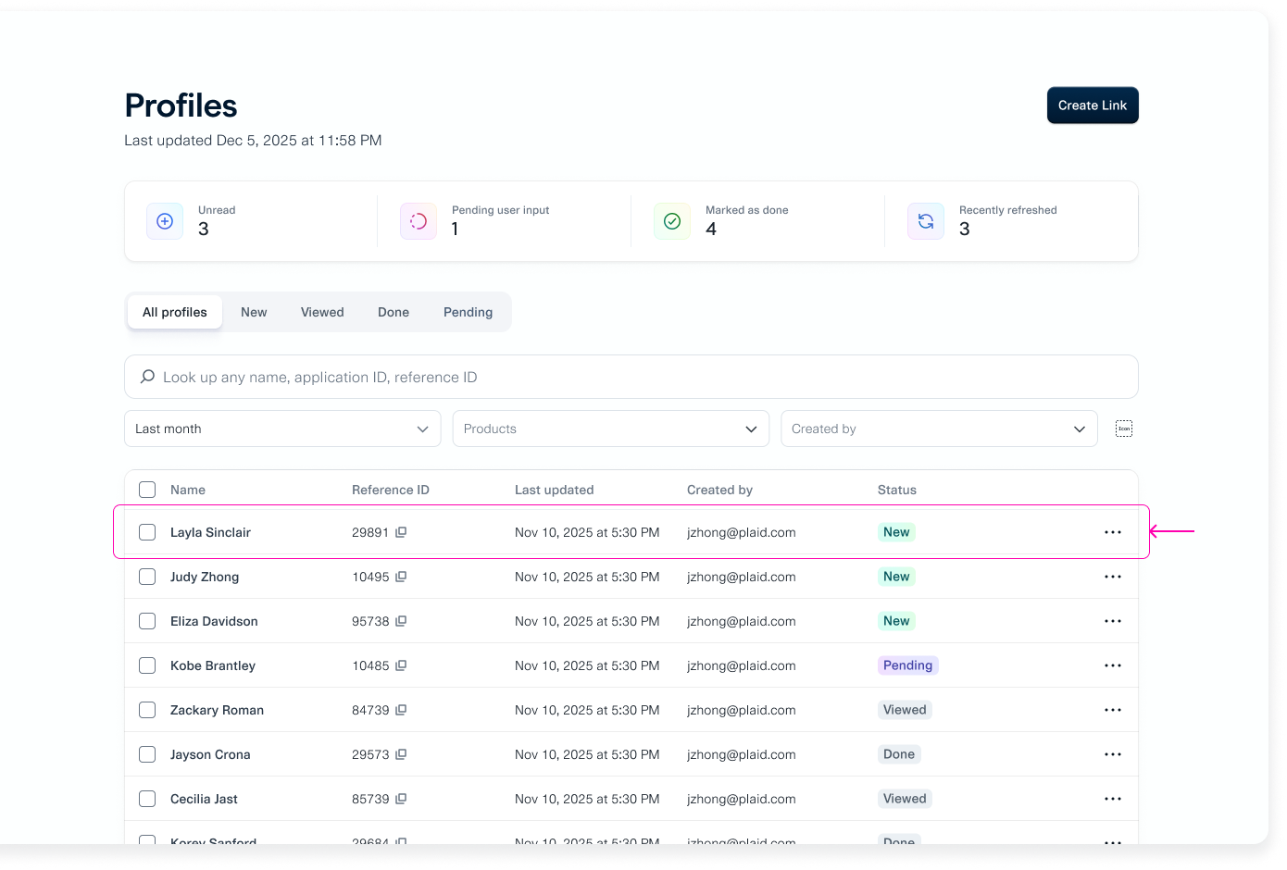Select Judy Zhong's row checkbox
Viewport: 1287px width, 870px height.
click(x=147, y=577)
